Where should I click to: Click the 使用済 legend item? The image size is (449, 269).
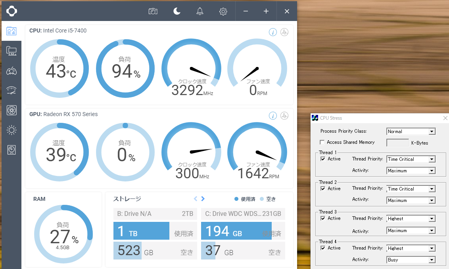click(x=245, y=199)
